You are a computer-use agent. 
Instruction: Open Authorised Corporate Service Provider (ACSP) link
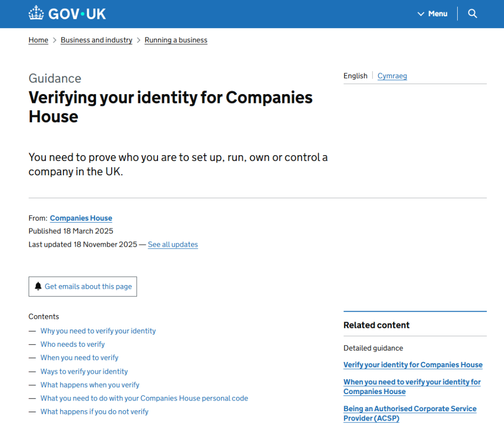click(x=410, y=413)
